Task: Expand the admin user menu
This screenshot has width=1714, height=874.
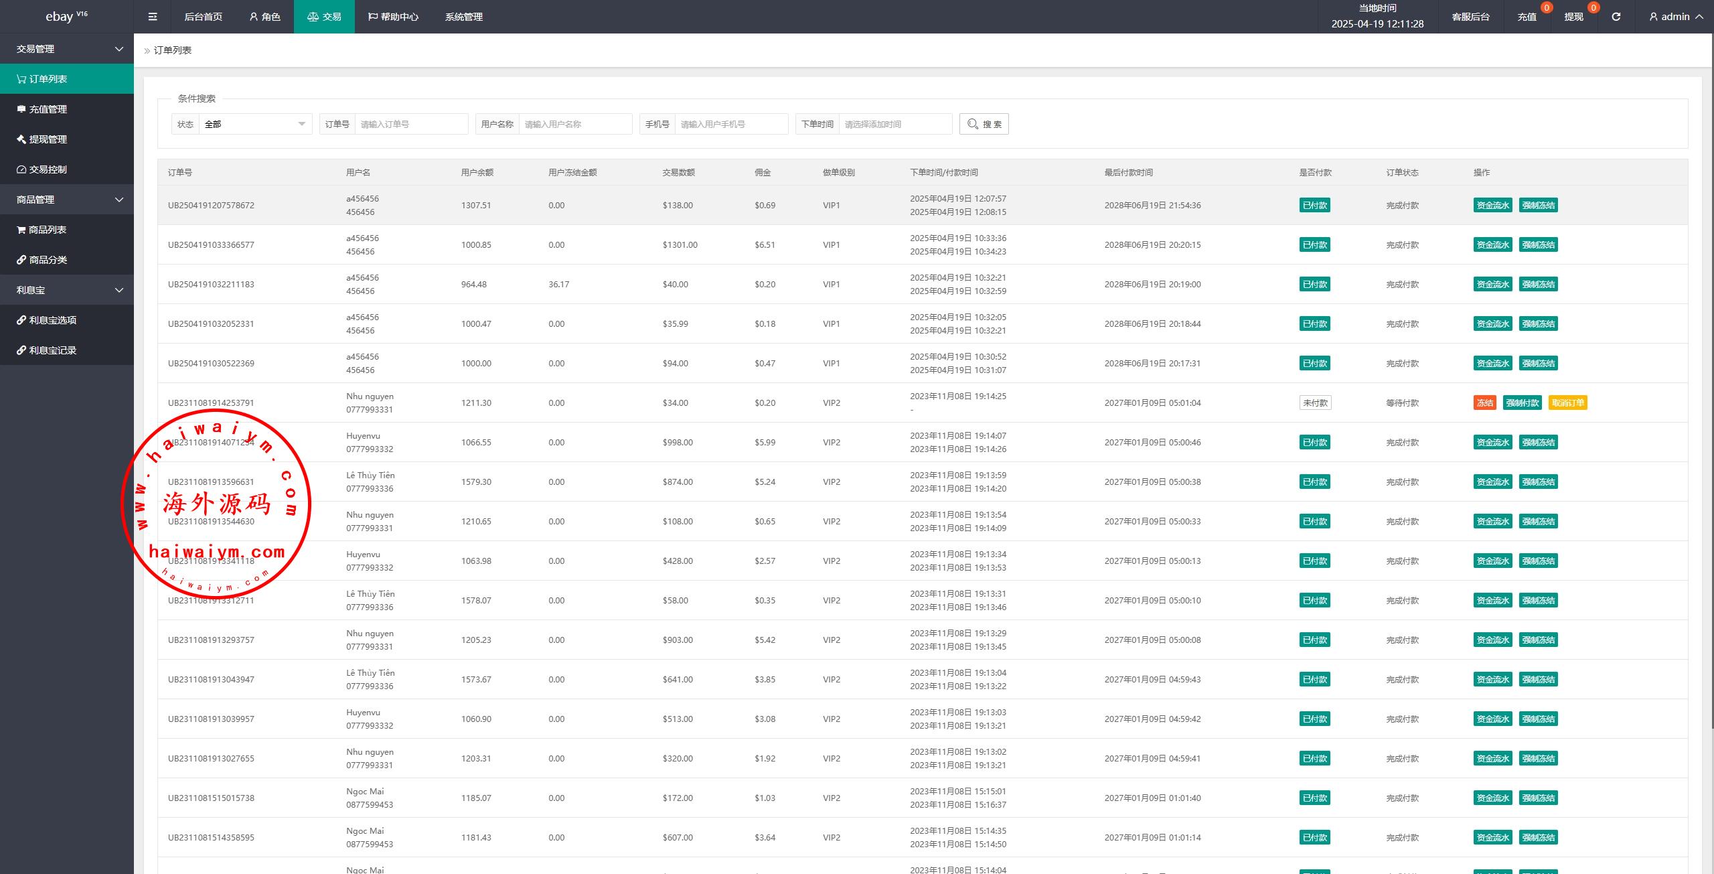Action: tap(1676, 17)
